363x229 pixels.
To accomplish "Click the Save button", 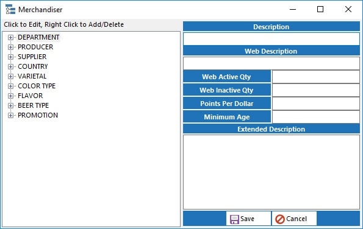I will point(248,219).
